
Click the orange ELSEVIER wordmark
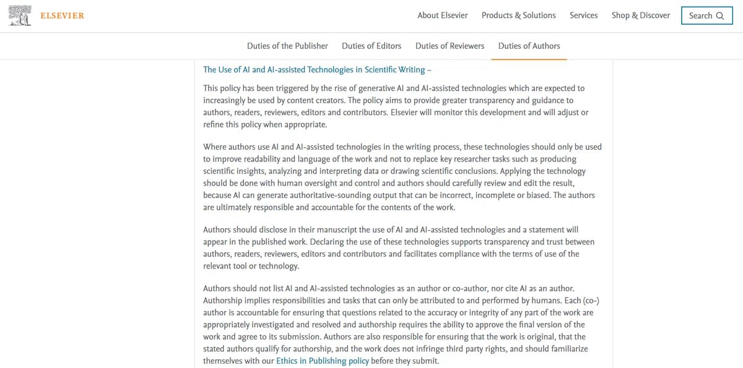[62, 15]
